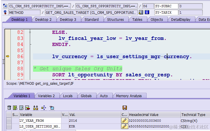Open the Tables tab
The image size is (210, 131).
137,19
